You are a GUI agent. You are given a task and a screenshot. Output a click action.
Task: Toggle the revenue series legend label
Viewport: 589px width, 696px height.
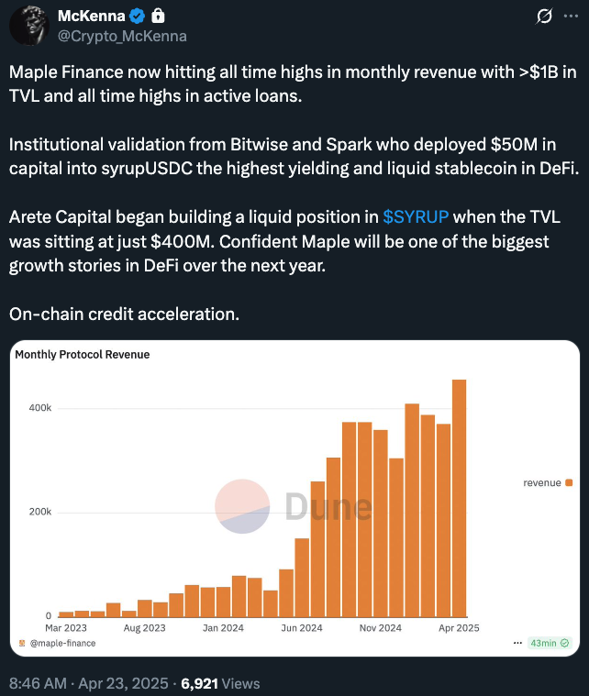point(541,483)
